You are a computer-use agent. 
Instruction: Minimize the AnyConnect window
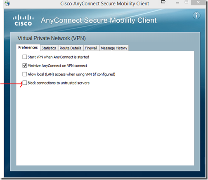point(177,3)
